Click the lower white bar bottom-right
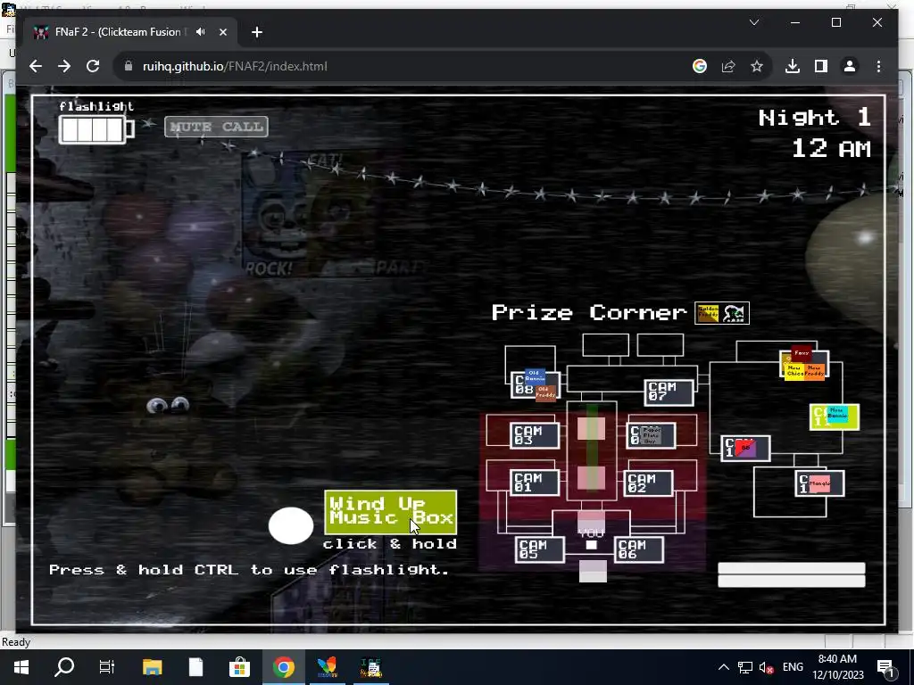914x685 pixels. coord(792,582)
